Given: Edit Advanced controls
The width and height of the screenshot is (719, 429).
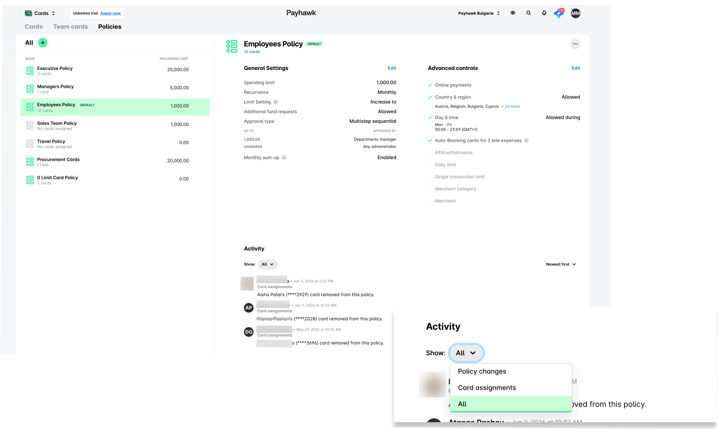Looking at the screenshot, I should click(x=576, y=68).
